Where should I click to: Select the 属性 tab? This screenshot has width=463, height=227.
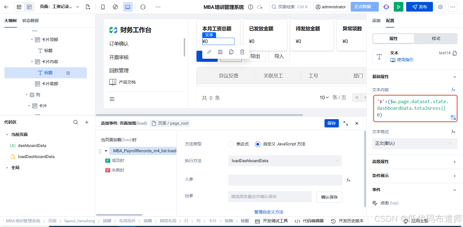click(393, 39)
